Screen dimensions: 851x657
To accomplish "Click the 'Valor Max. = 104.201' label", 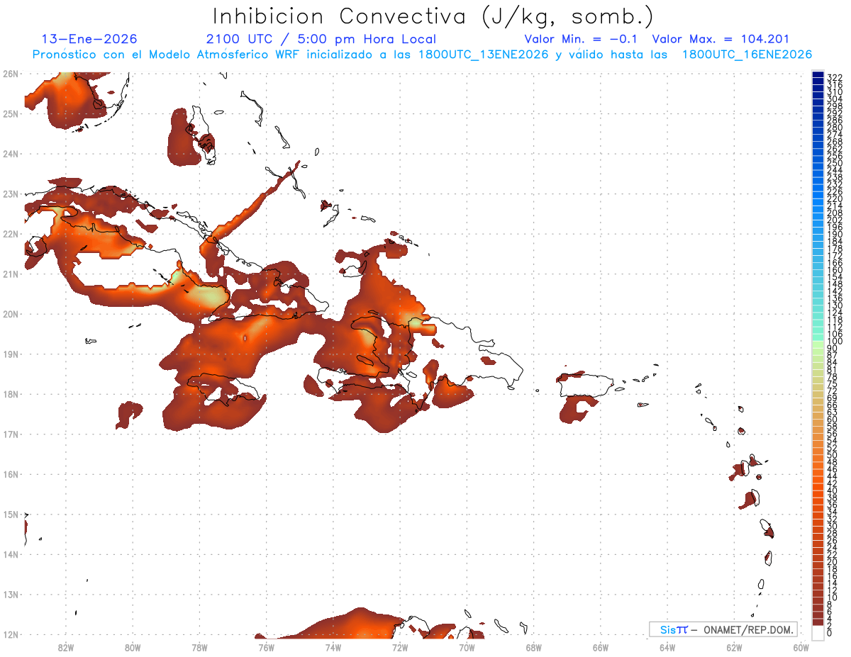I will (721, 39).
